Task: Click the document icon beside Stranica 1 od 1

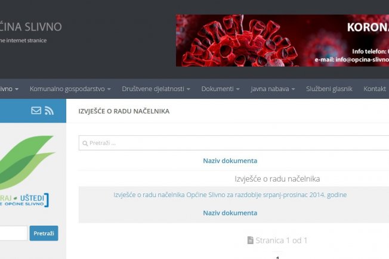Action: [251, 241]
